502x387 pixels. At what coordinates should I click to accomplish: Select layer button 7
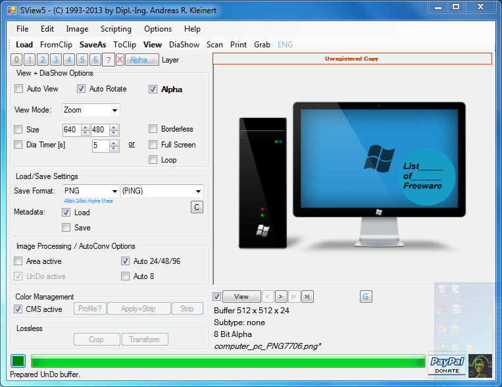click(x=109, y=60)
